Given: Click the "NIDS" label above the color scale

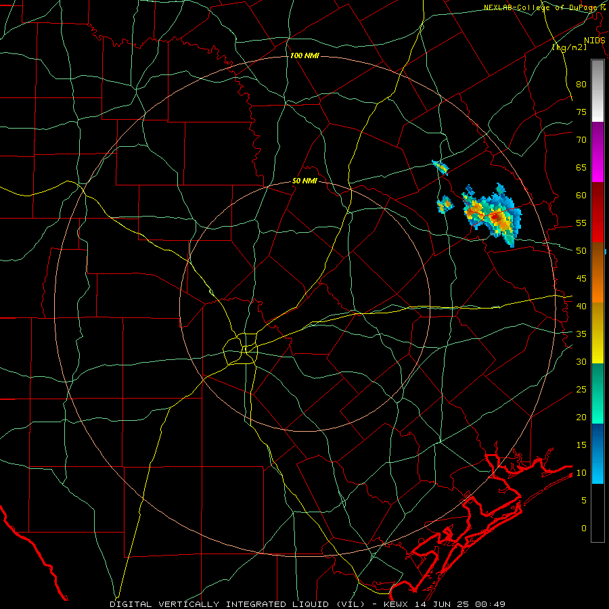Looking at the screenshot, I should (594, 41).
